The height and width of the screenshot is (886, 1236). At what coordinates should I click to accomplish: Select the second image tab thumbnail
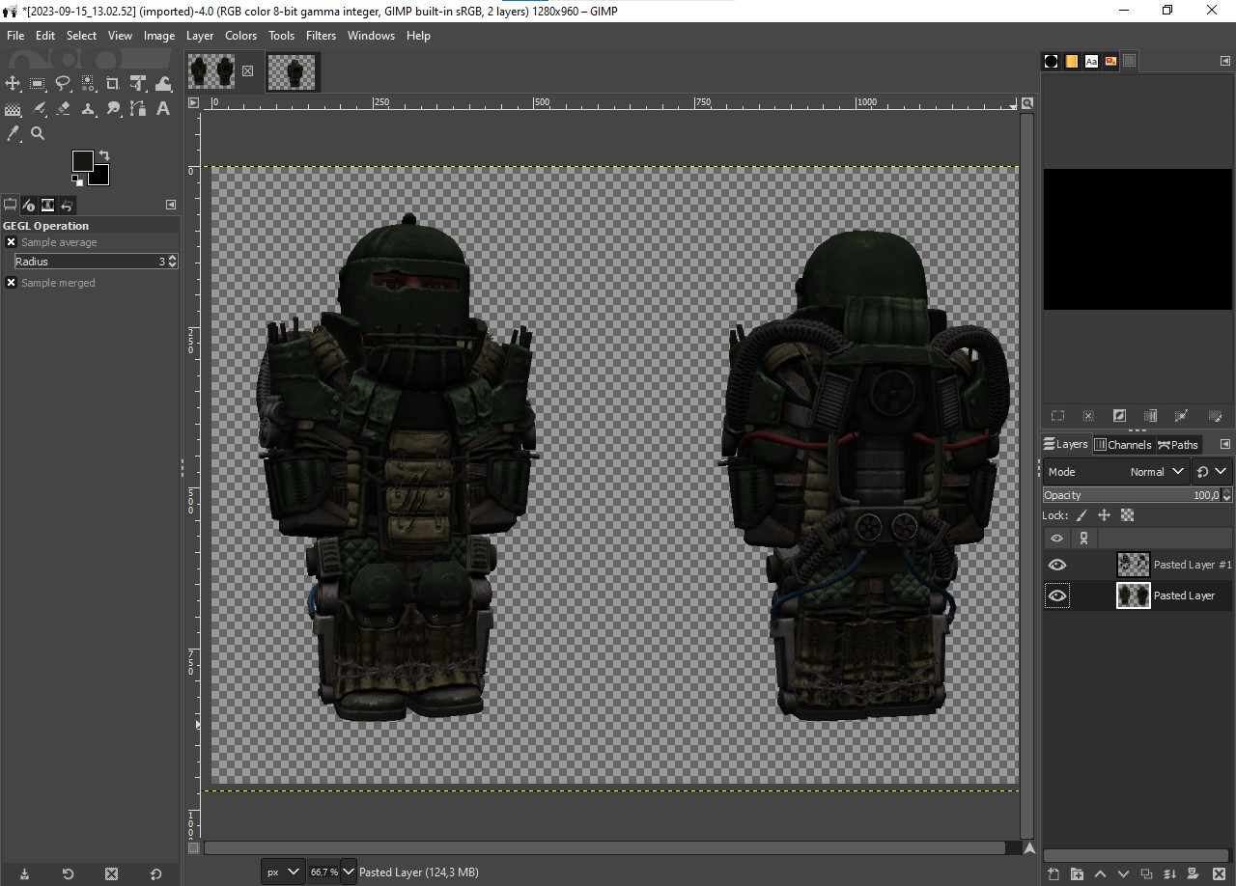(x=292, y=71)
